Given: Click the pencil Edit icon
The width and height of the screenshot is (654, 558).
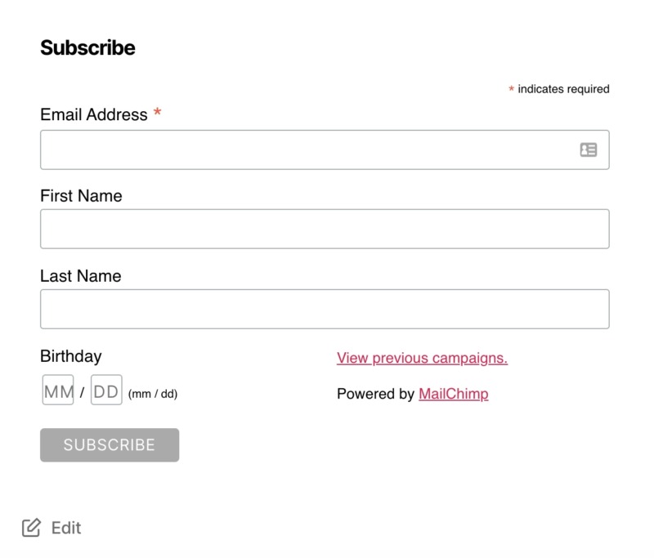Looking at the screenshot, I should [31, 528].
